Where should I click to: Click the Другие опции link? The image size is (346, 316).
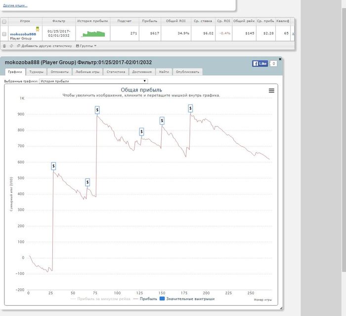(15, 5)
